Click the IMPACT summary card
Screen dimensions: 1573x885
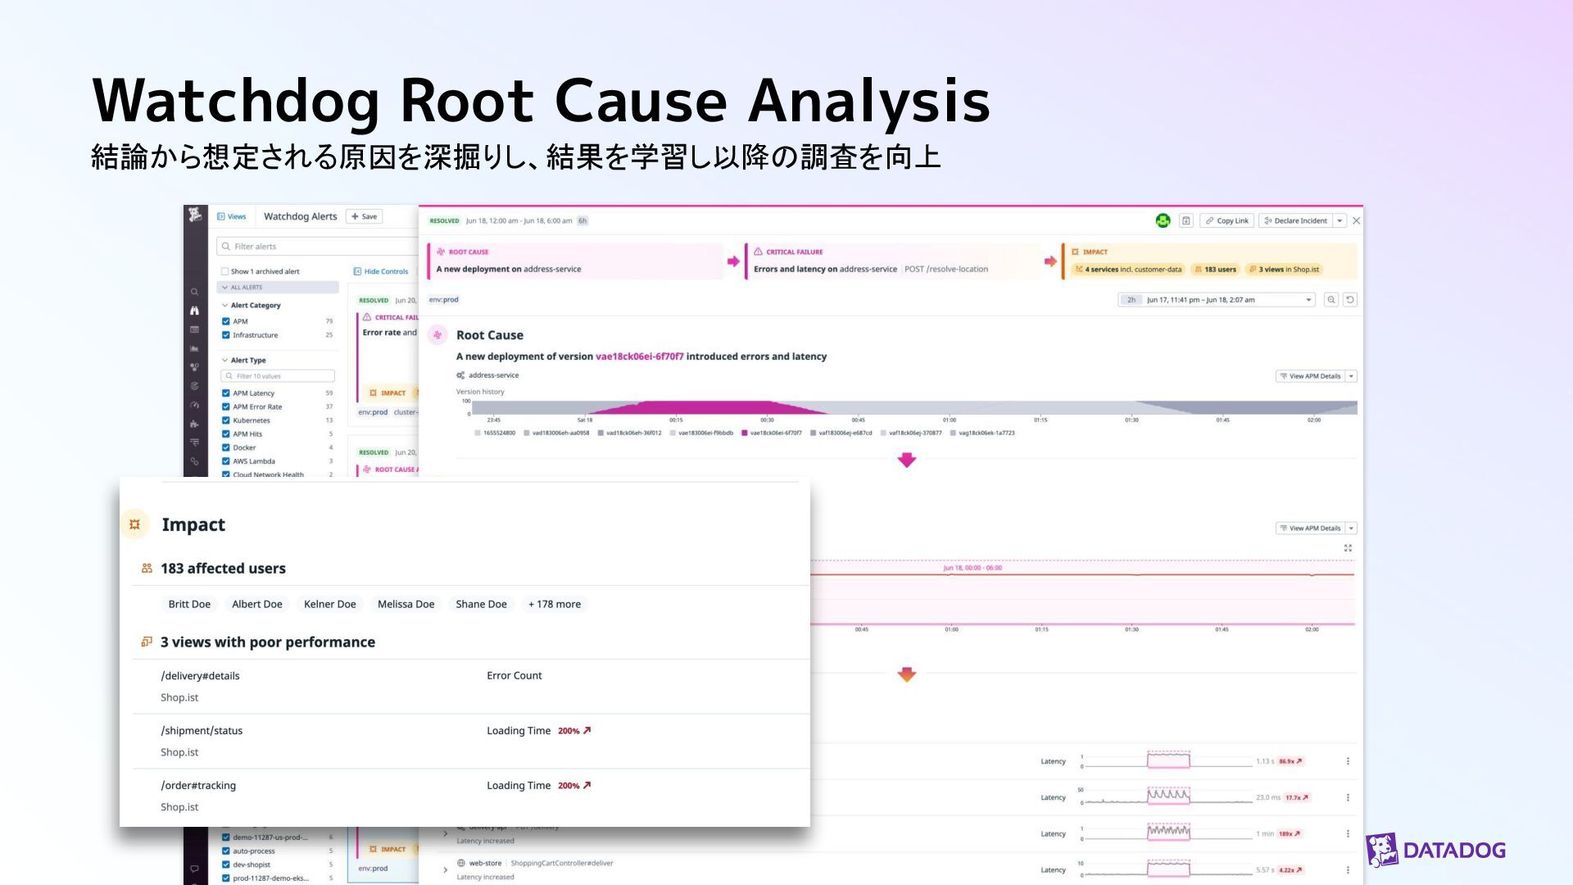1209,261
